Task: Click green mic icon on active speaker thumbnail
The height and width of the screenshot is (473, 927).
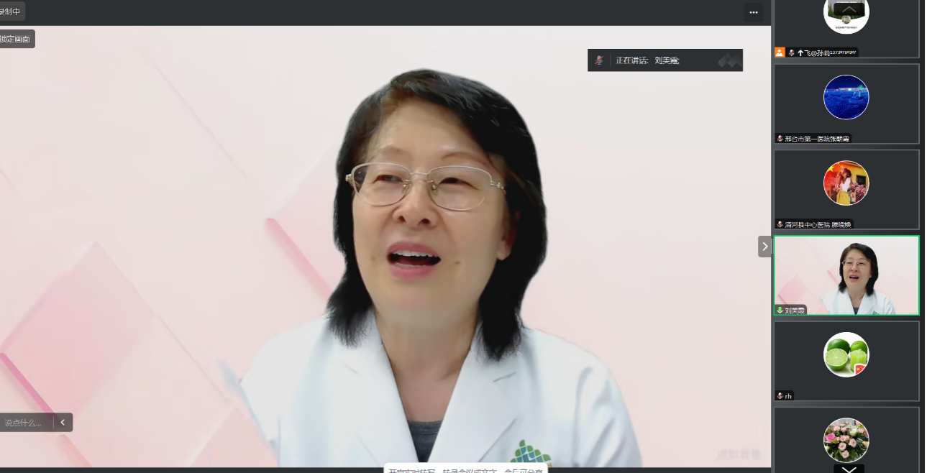Action: coord(780,311)
